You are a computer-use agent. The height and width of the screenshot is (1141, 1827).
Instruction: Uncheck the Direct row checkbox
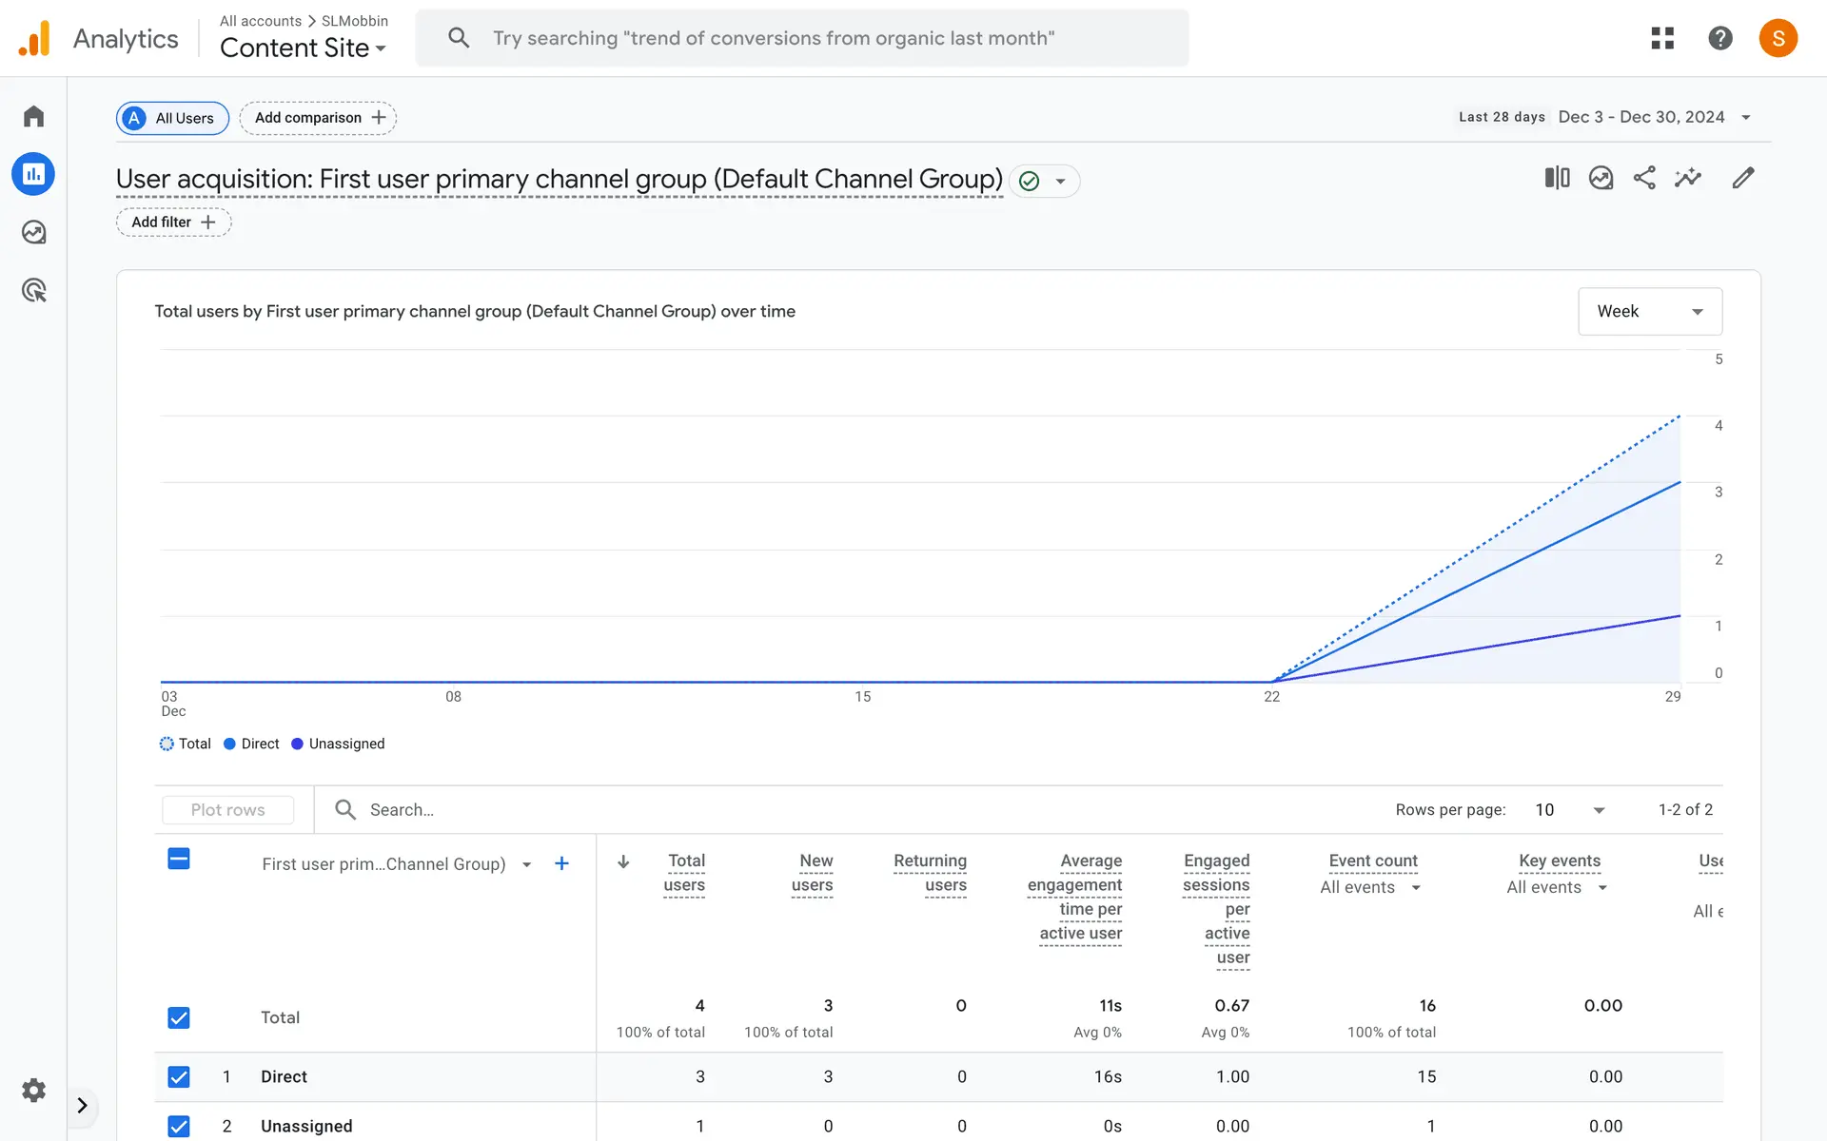179,1076
